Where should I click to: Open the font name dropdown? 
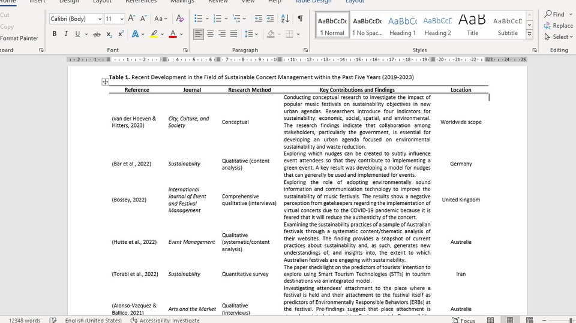pos(99,19)
